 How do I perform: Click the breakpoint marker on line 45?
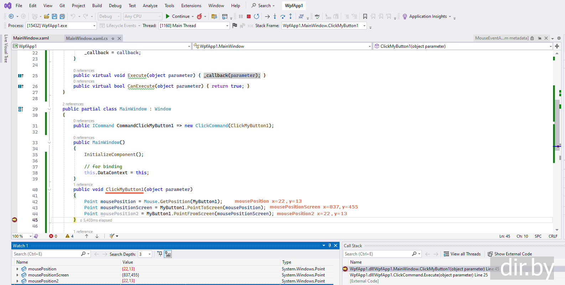click(15, 220)
